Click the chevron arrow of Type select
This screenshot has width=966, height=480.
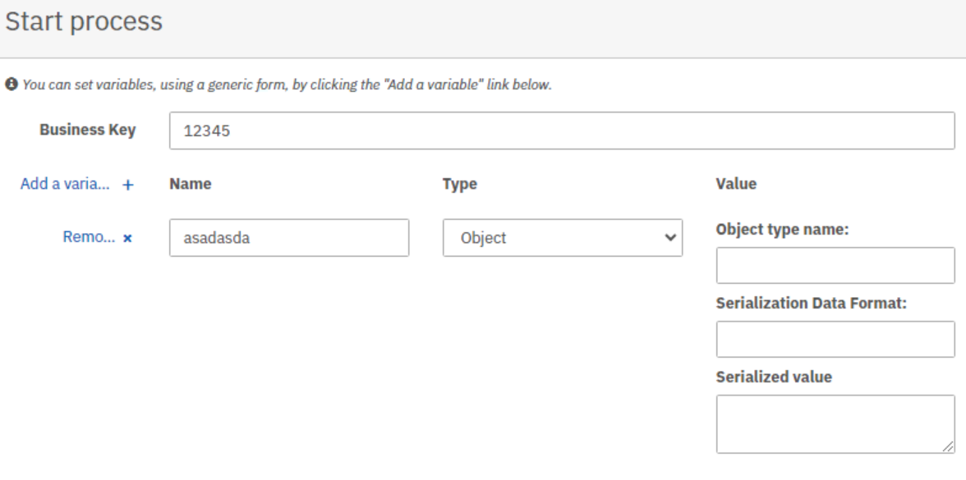click(x=671, y=238)
